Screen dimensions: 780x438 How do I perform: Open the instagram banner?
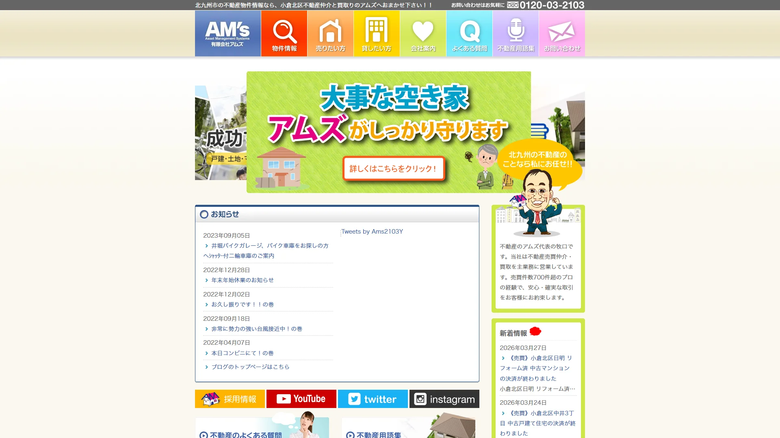pos(444,399)
